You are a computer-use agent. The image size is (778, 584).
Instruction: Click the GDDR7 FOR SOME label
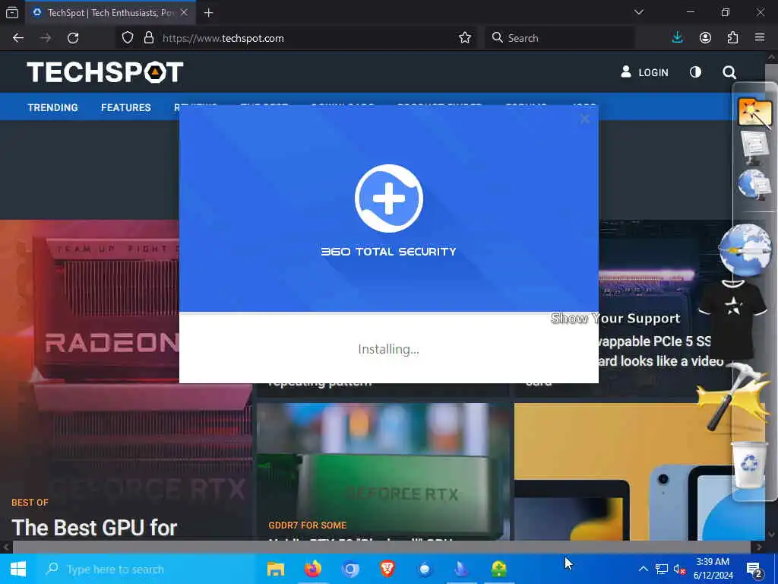pyautogui.click(x=307, y=525)
